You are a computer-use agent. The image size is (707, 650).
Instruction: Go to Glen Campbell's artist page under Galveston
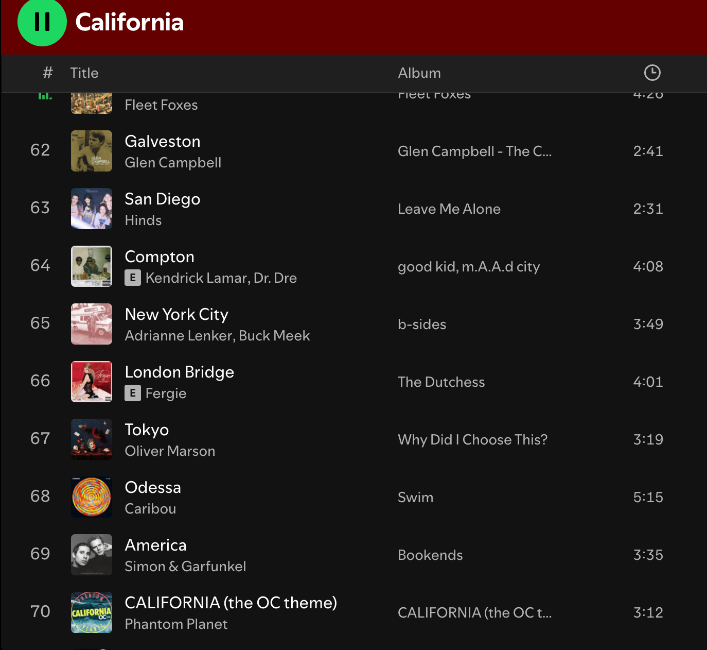pyautogui.click(x=173, y=163)
